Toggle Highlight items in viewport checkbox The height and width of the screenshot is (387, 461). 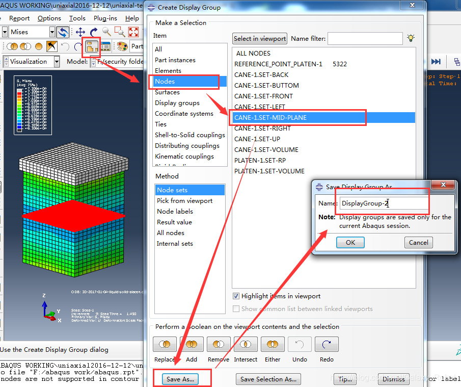pyautogui.click(x=236, y=296)
